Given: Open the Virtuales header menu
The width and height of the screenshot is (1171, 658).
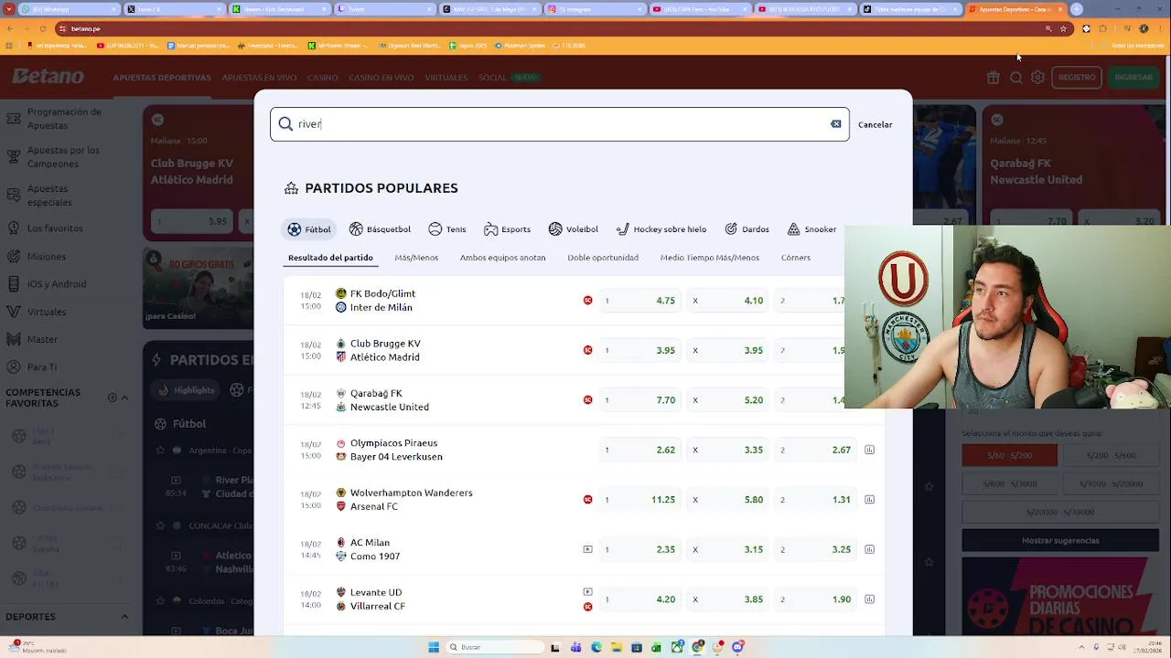Looking at the screenshot, I should (446, 78).
